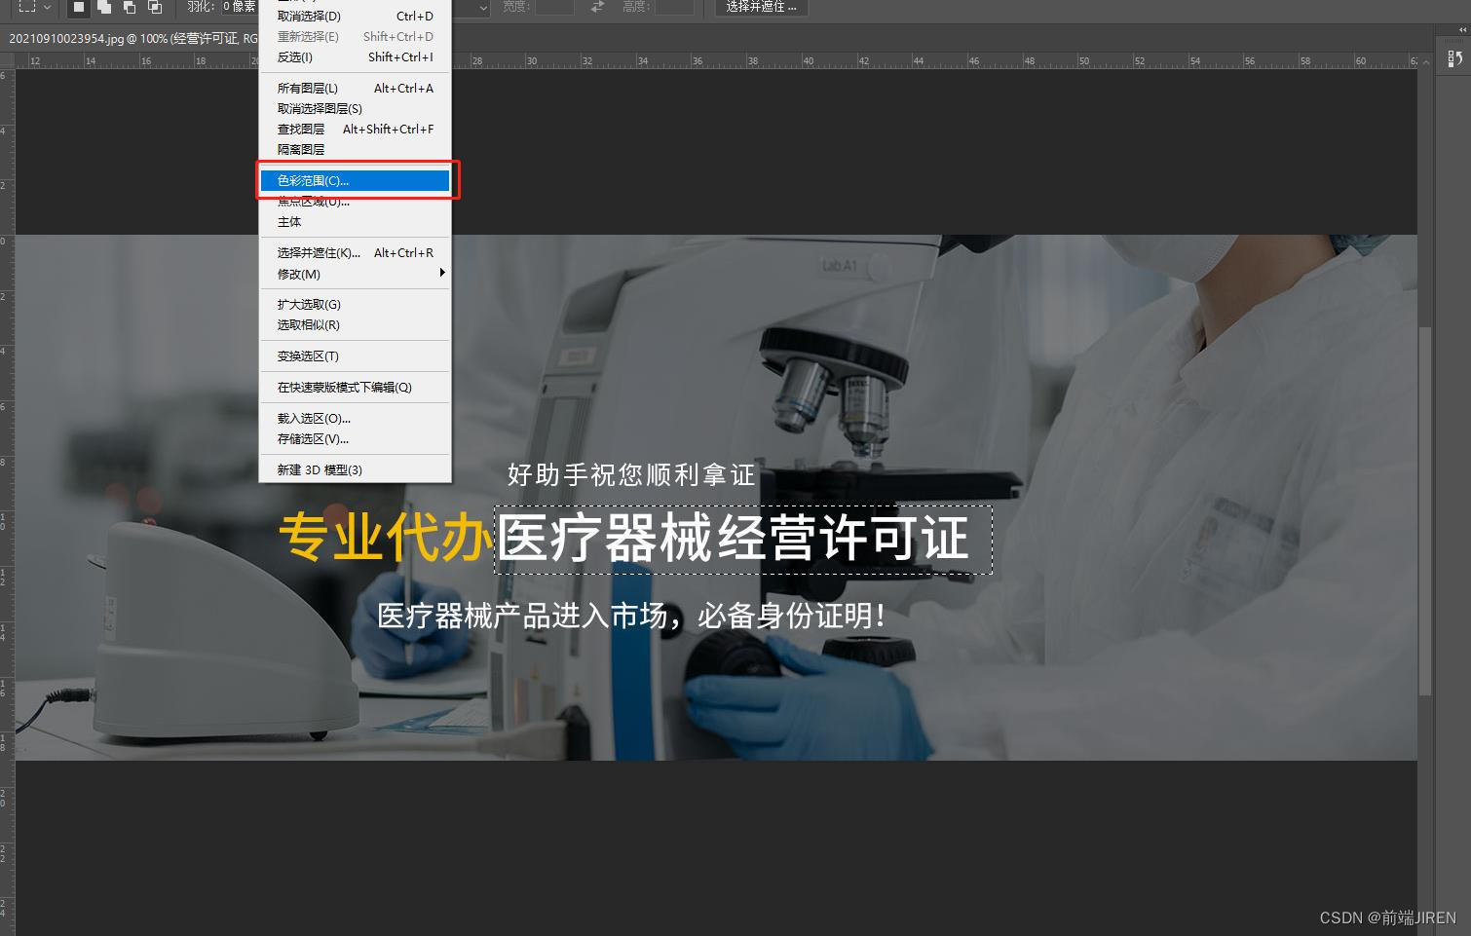Choose 载入选区(O)... menu entry
Screen dimensions: 1471x936
point(355,418)
